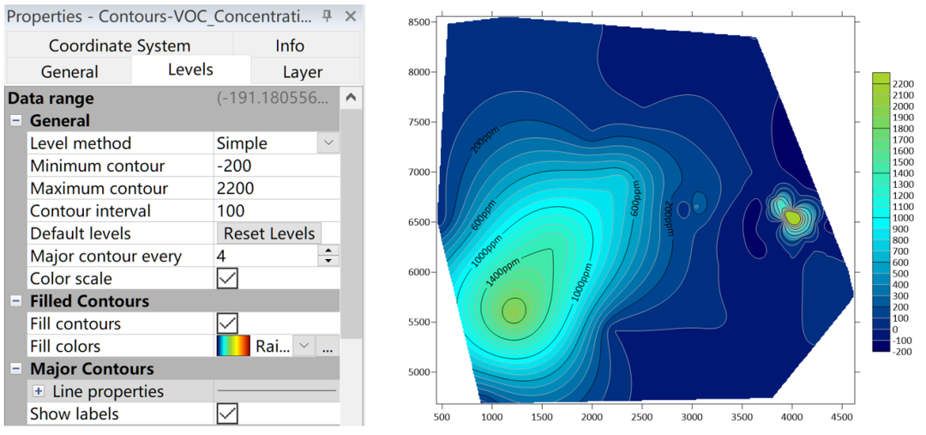Click the green hotspot center near x 1200
The image size is (926, 435).
tap(514, 311)
